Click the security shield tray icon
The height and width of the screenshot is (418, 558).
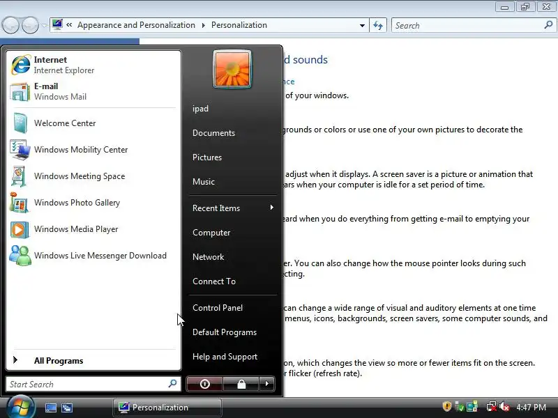(447, 406)
